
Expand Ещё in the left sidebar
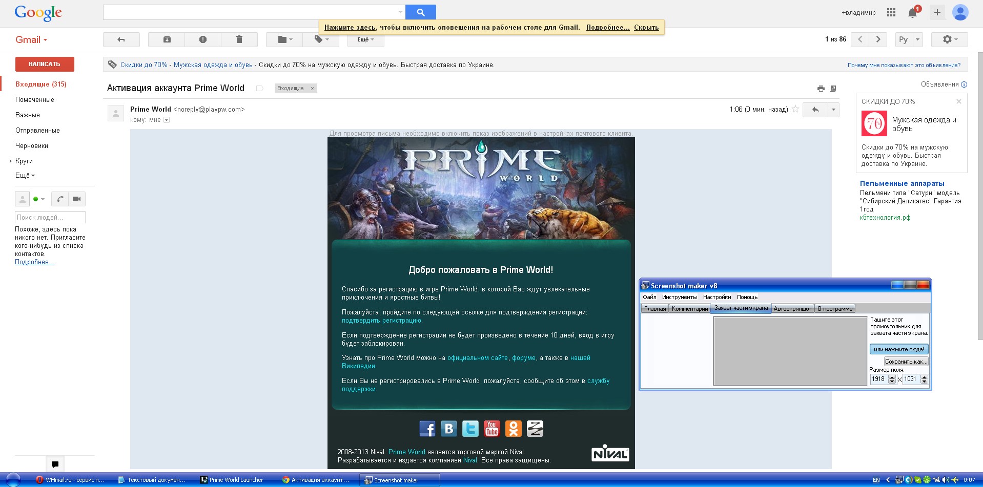tap(25, 175)
